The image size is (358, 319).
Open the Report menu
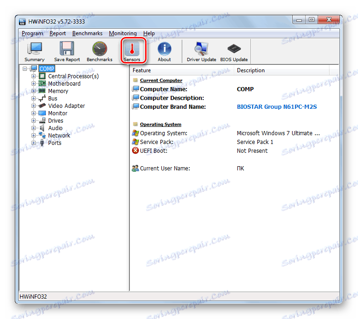click(x=58, y=33)
